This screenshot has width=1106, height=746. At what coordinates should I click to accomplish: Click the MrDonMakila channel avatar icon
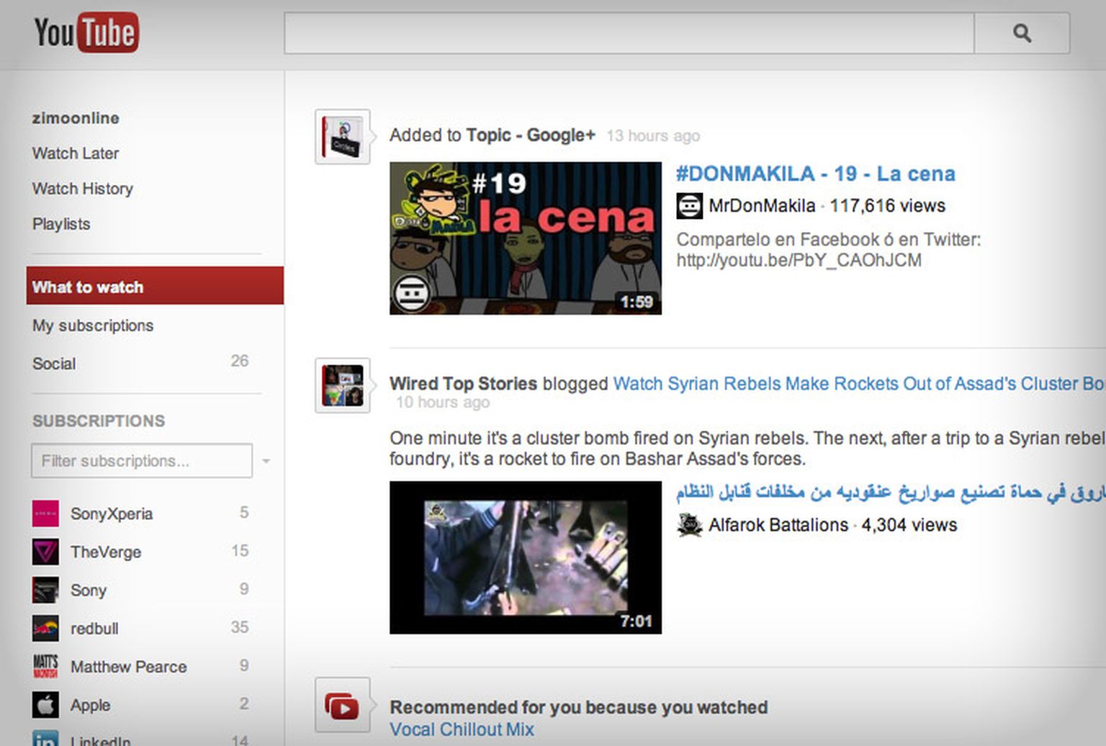coord(689,206)
